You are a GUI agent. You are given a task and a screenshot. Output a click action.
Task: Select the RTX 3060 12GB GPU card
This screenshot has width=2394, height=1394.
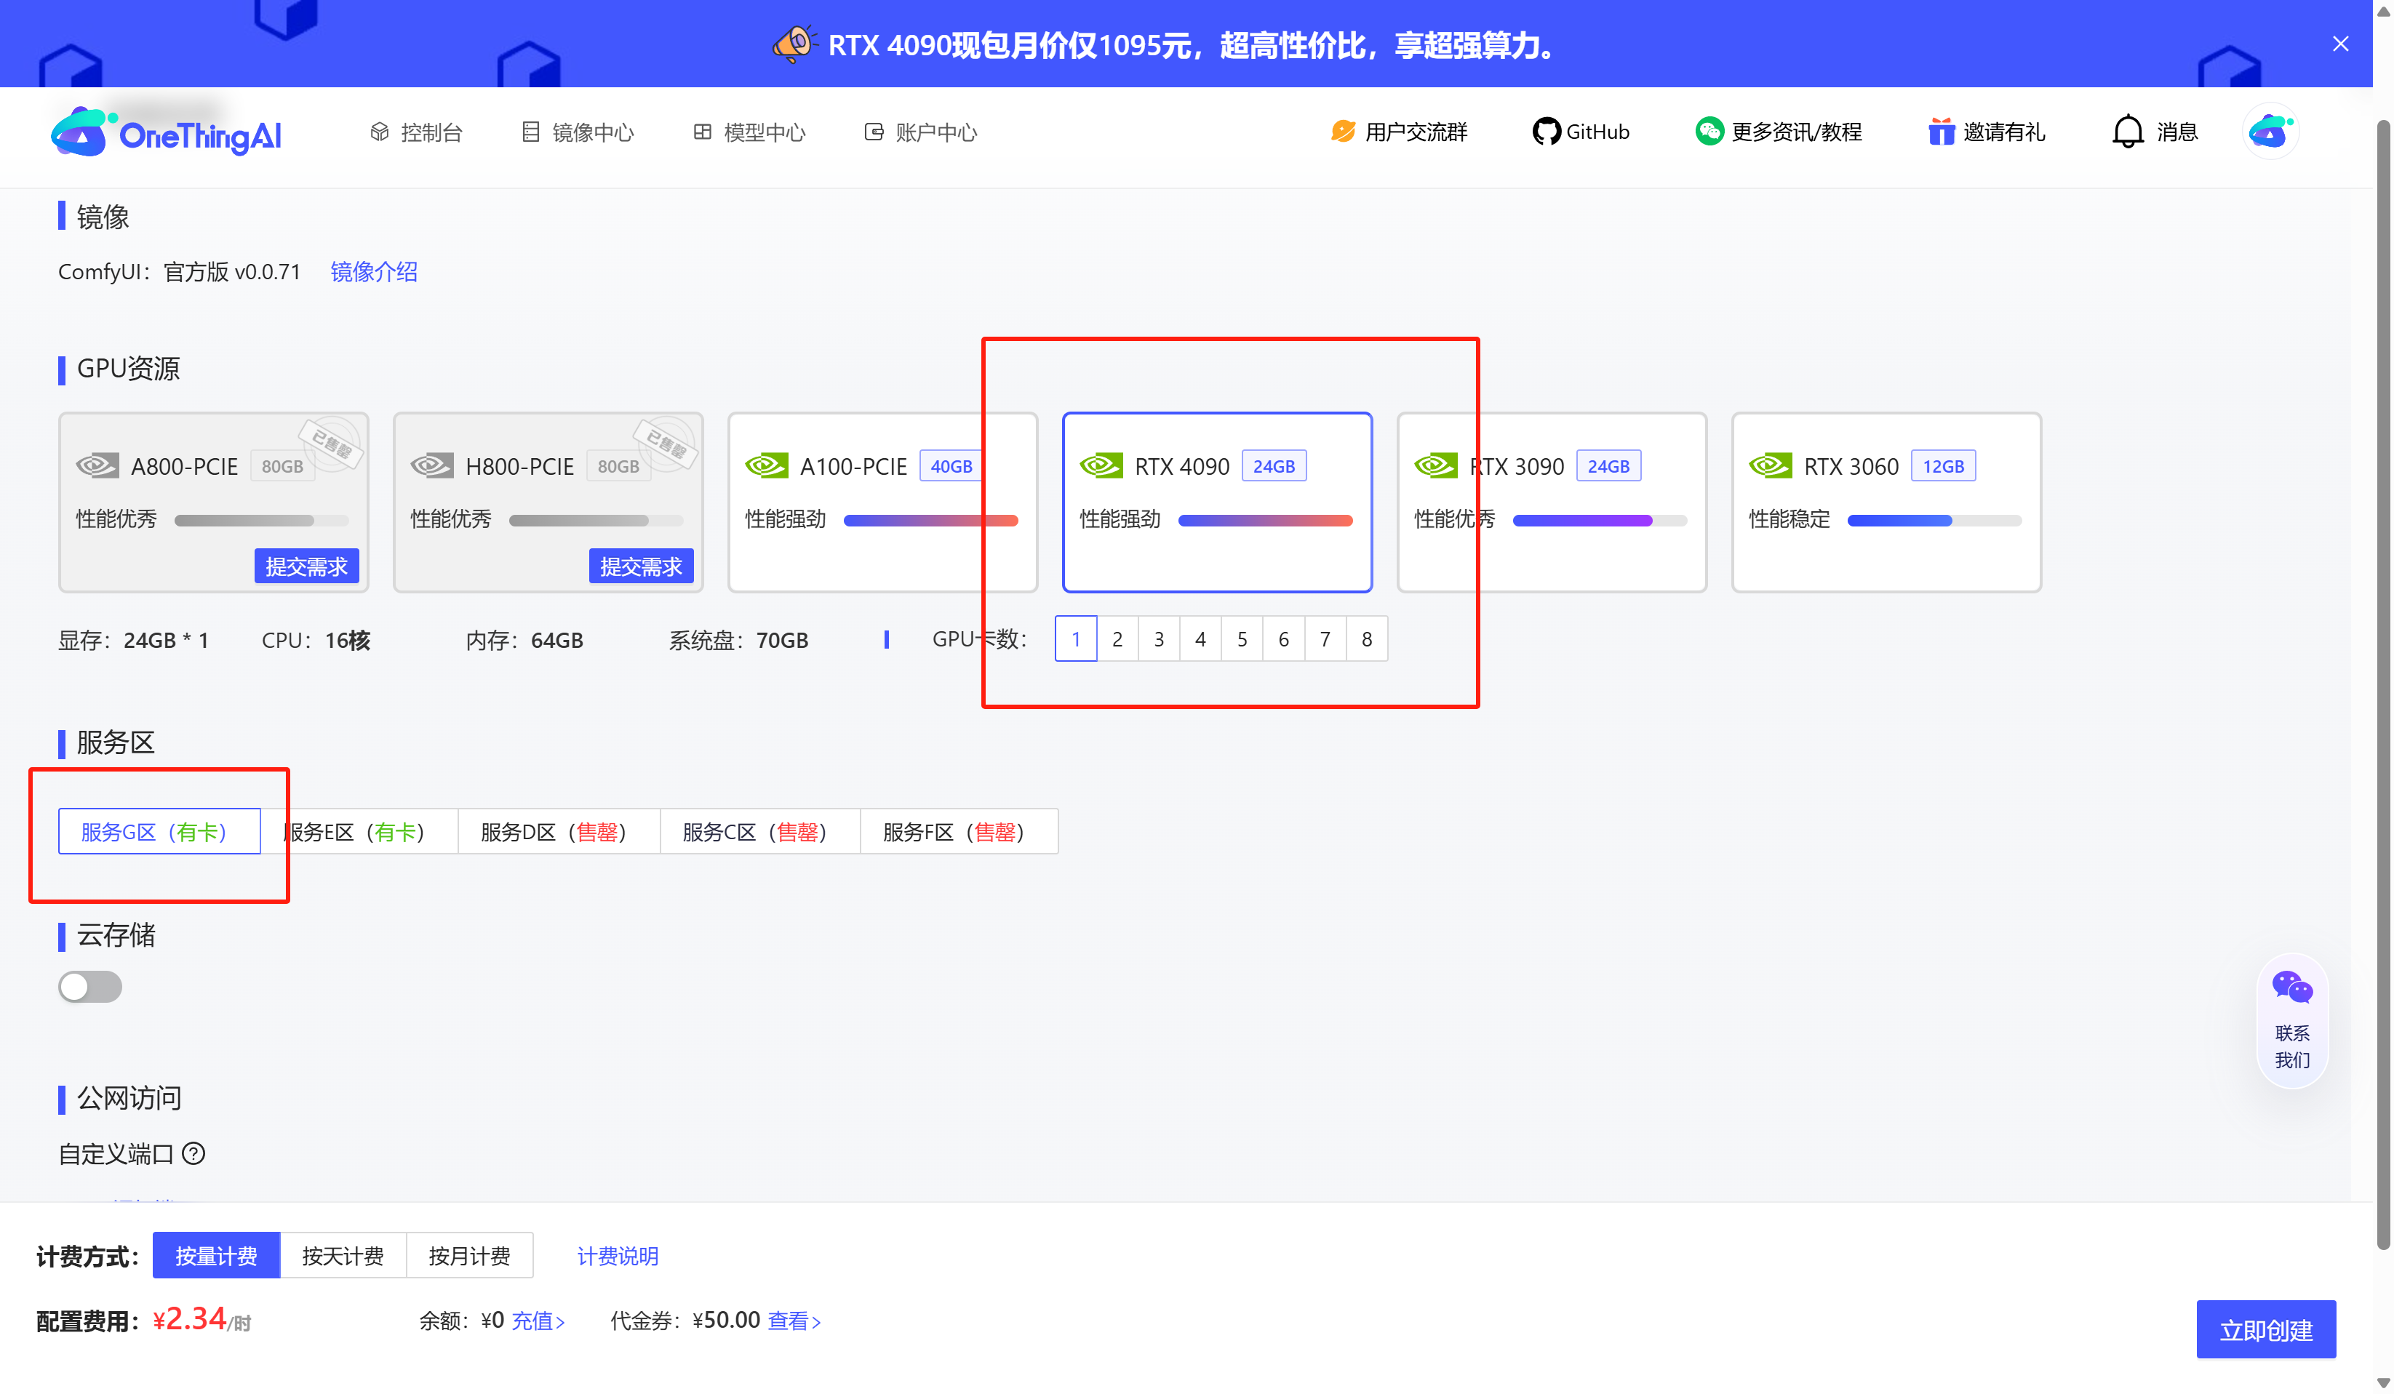(x=1886, y=502)
